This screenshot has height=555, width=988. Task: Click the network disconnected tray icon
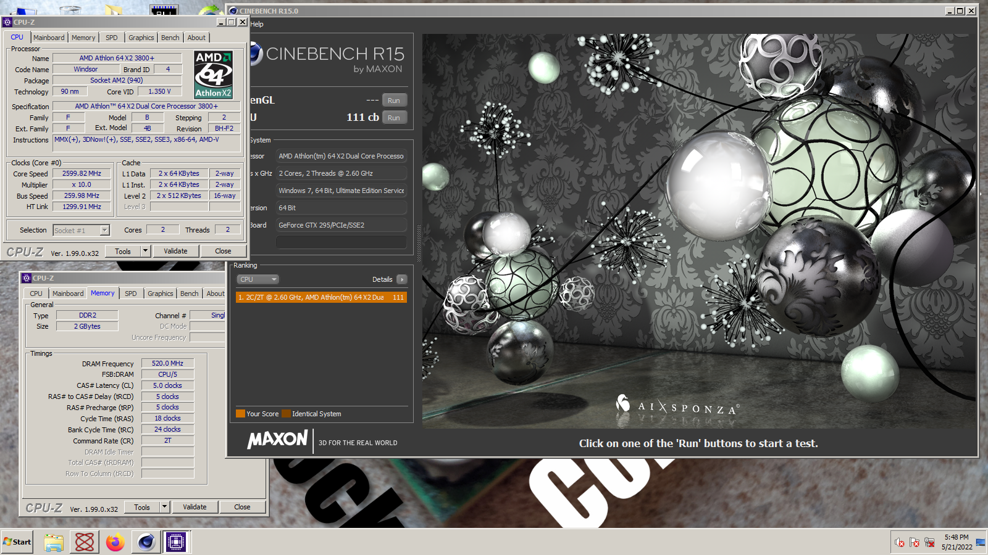tap(929, 543)
